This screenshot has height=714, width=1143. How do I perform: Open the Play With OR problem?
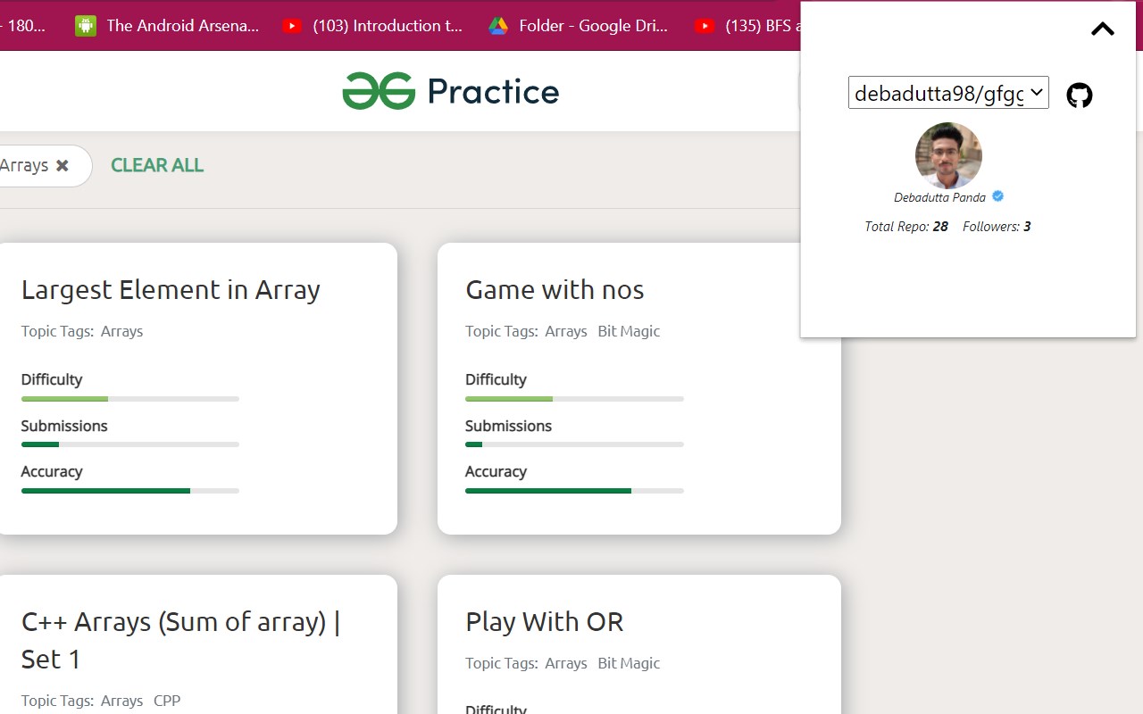[545, 622]
